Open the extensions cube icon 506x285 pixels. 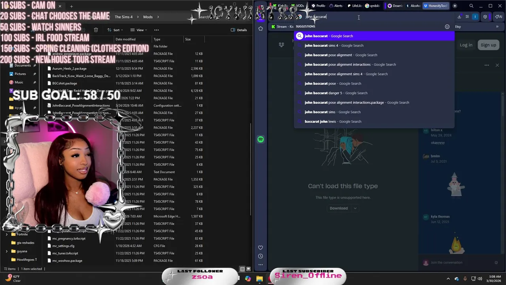pyautogui.click(x=485, y=17)
